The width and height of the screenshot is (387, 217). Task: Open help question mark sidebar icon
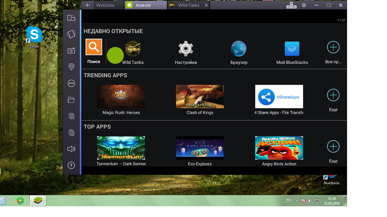point(71,165)
